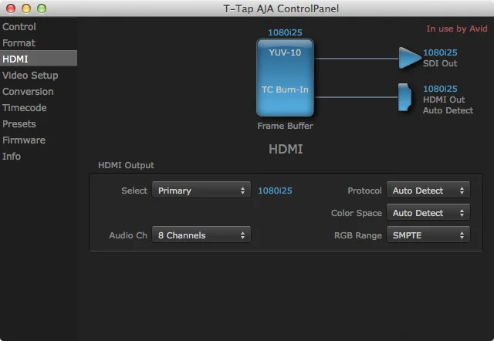The width and height of the screenshot is (494, 341).
Task: Click the SDI Out label
Action: pos(440,63)
